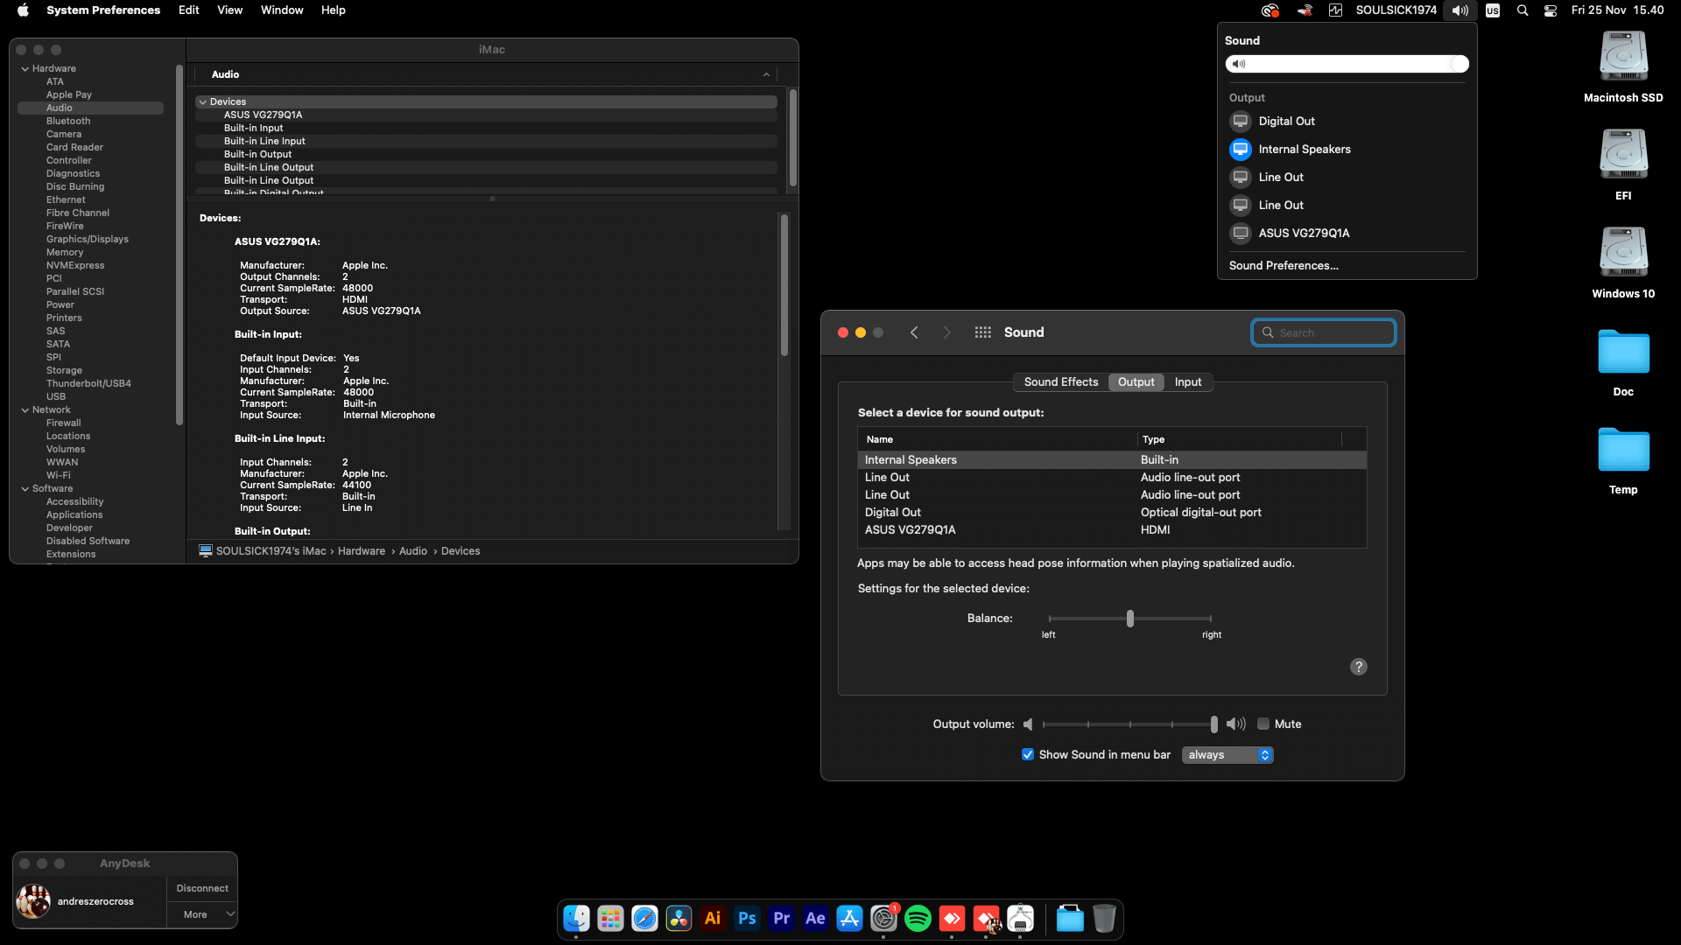Go back in Sound preferences window

coord(914,332)
